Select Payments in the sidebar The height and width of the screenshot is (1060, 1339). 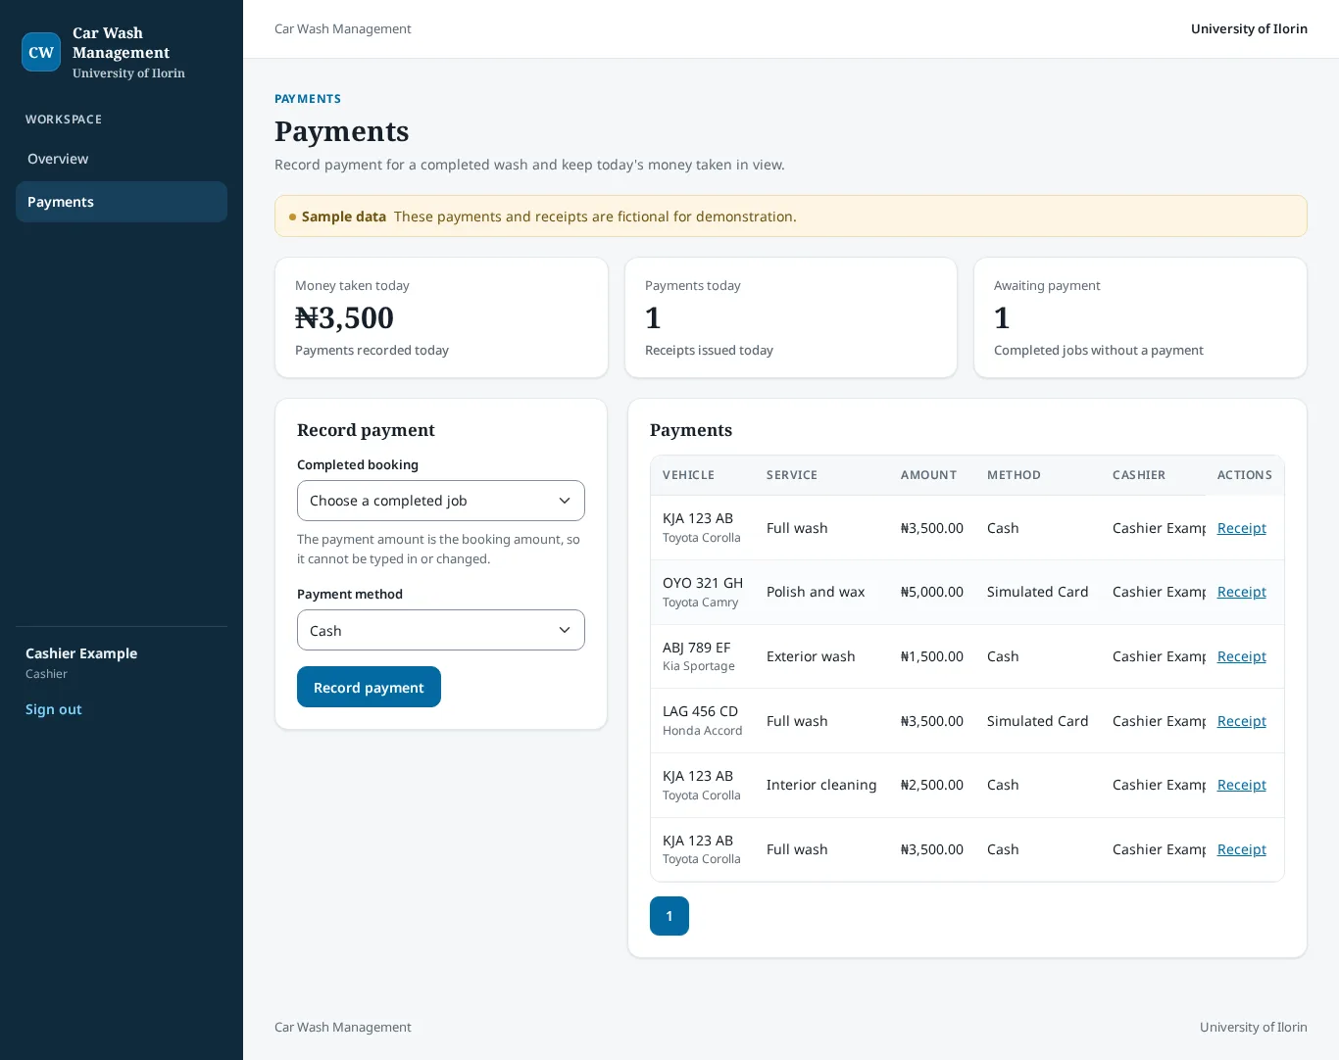(122, 202)
